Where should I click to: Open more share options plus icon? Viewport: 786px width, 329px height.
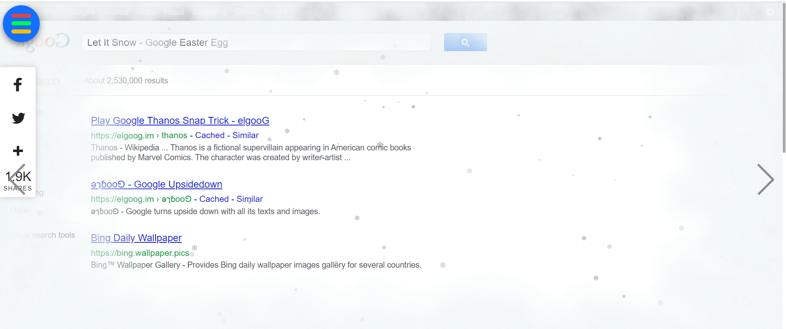[x=18, y=151]
